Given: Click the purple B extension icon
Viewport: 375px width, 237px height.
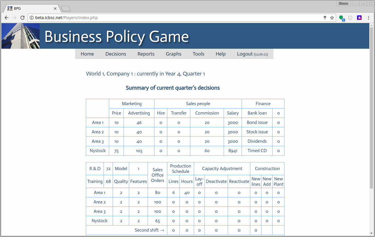Looking at the screenshot, I should click(x=359, y=18).
